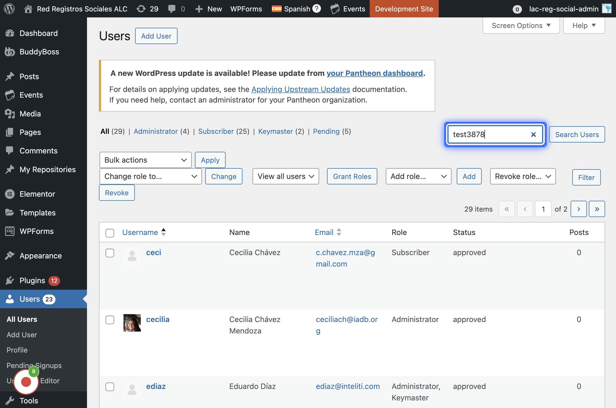Tick the checkbox for user cecilia
The width and height of the screenshot is (616, 408).
(110, 320)
